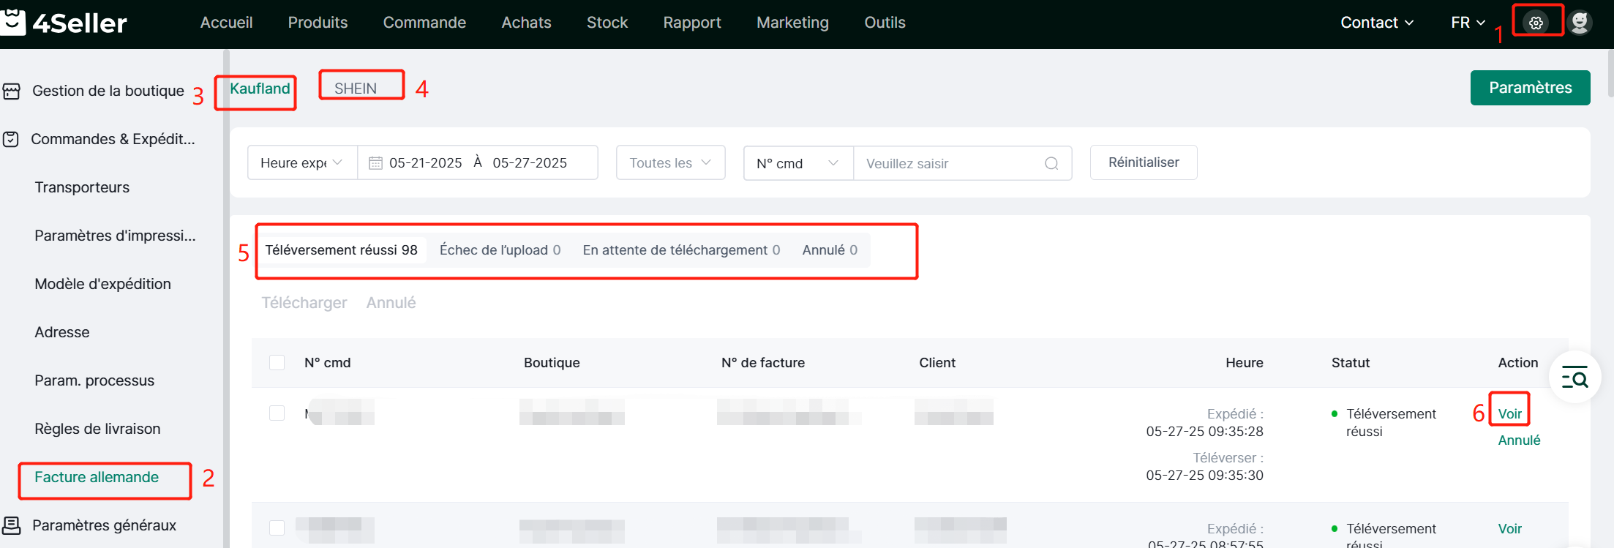
Task: Click the Réinitialiser button
Action: pos(1144,162)
